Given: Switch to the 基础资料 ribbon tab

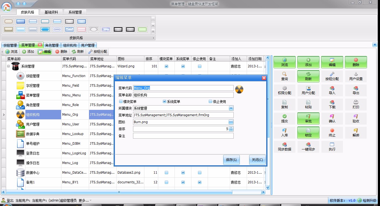Looking at the screenshot, I should click(52, 12).
